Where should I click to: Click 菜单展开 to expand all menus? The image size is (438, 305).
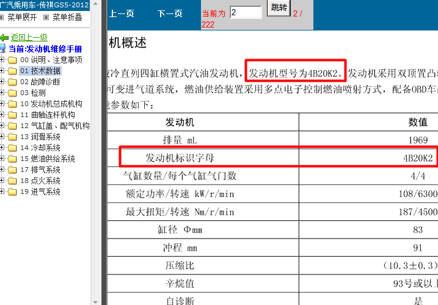(22, 17)
